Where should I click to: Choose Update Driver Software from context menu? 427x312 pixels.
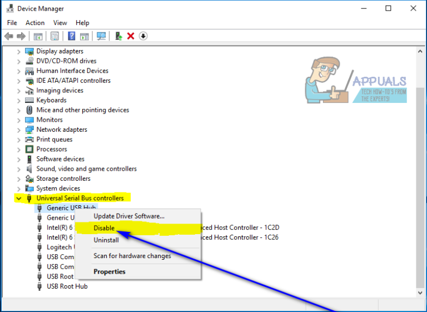[x=138, y=216]
